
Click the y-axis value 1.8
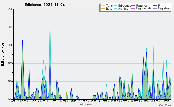(10, 27)
